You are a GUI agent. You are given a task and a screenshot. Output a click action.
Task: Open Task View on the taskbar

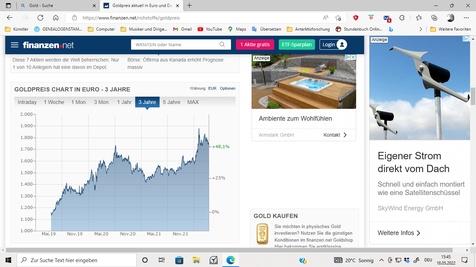(162, 260)
